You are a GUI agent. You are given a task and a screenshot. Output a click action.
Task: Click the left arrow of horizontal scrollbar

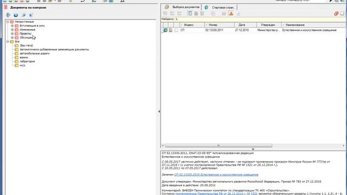163,146
